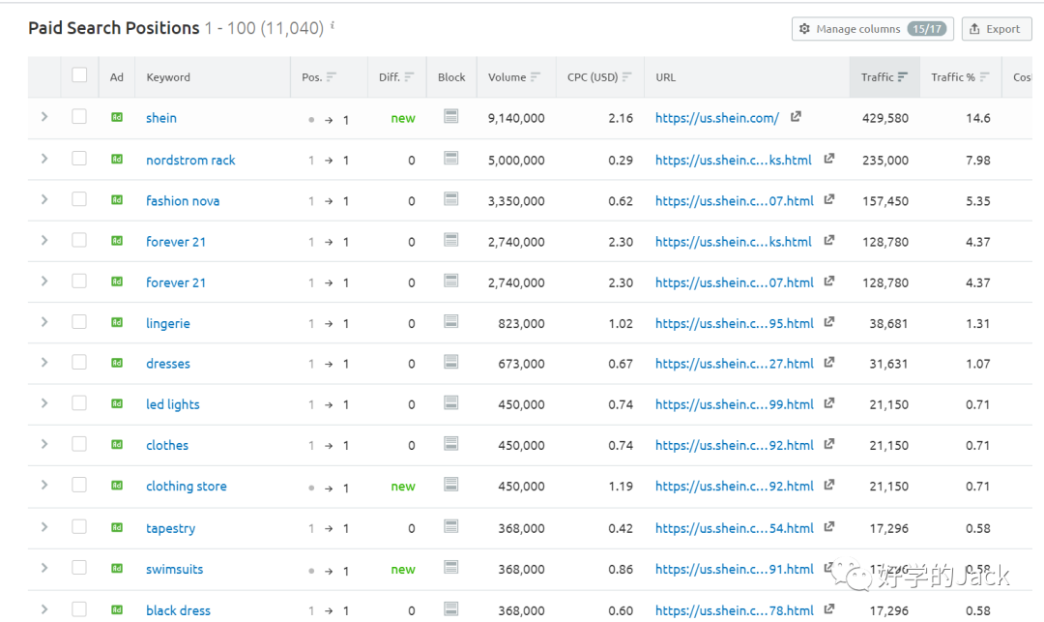This screenshot has width=1044, height=622.
Task: Tick the checkbox for dresses row
Action: (x=79, y=362)
